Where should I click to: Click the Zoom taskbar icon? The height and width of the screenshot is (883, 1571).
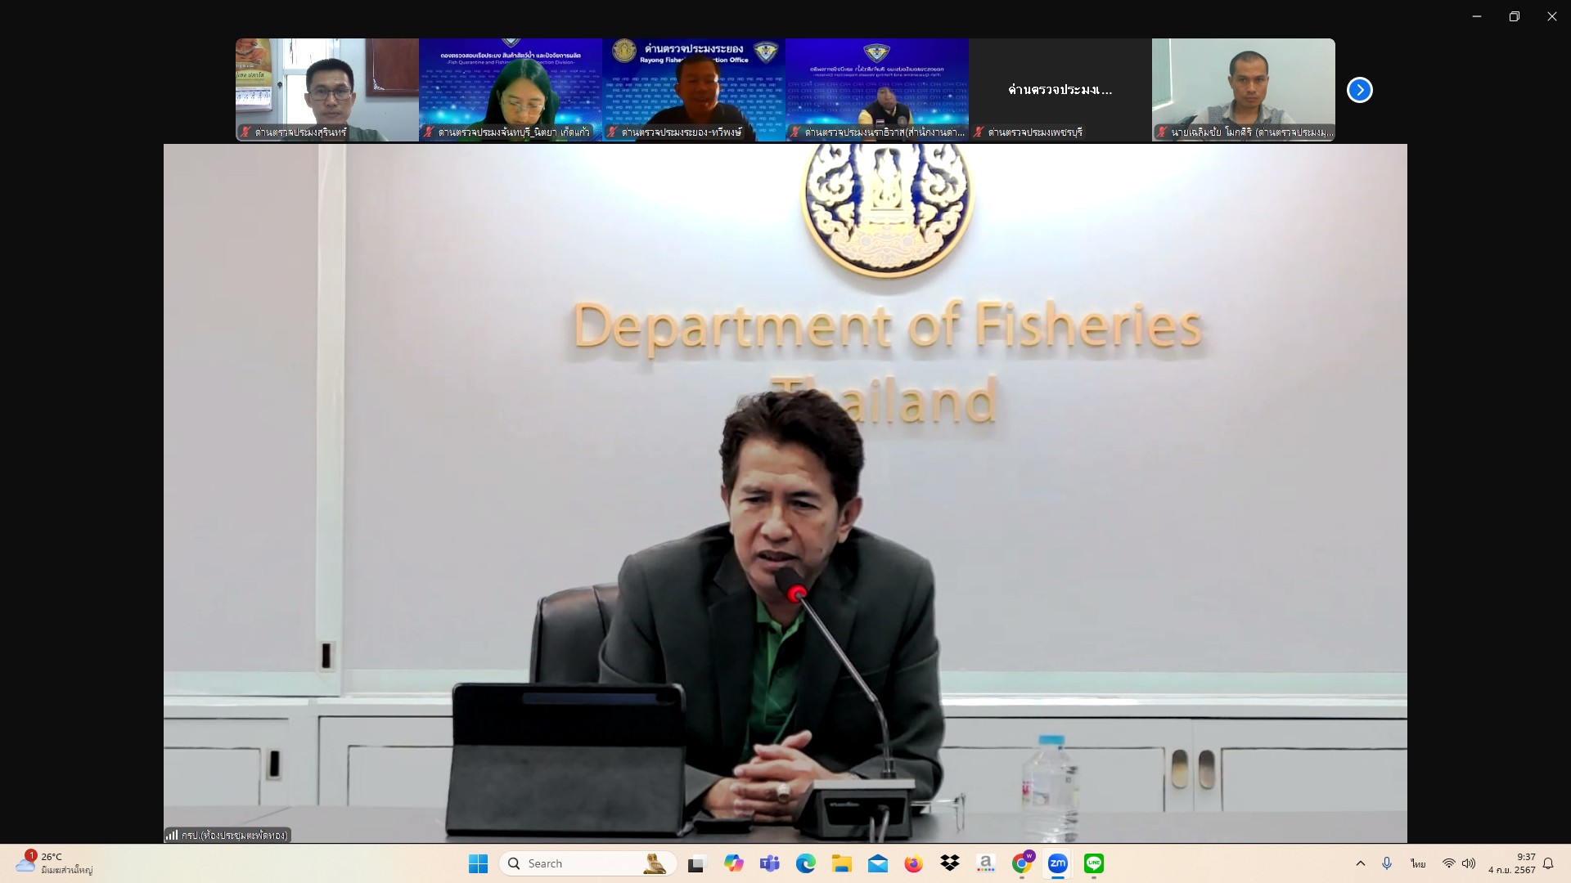[1058, 863]
